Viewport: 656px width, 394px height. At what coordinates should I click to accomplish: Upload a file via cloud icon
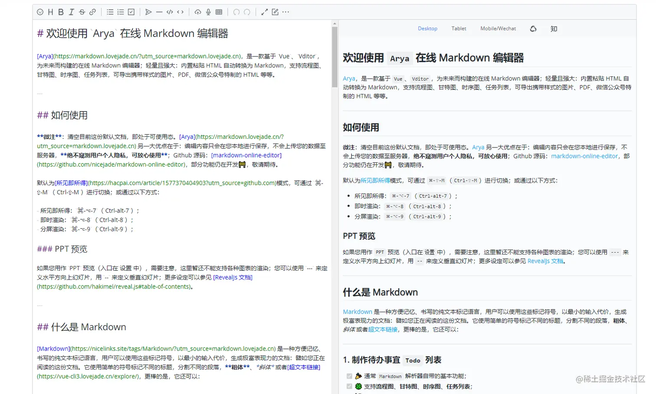pos(198,12)
